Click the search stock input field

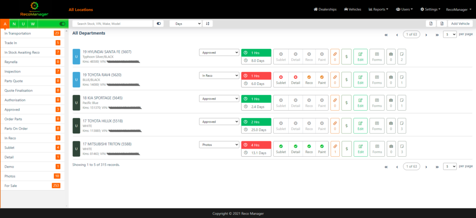tap(112, 23)
